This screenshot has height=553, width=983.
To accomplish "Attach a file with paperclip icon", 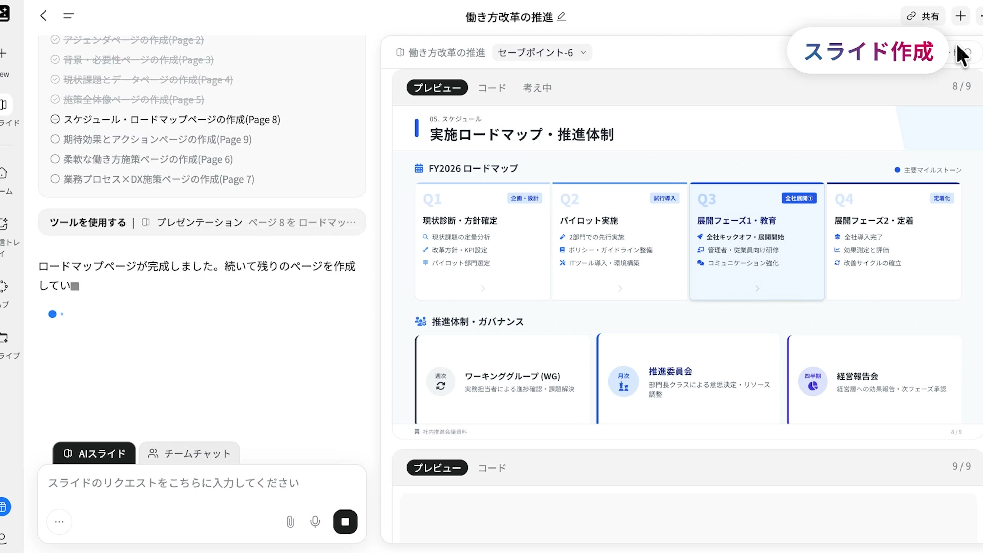I will [x=290, y=521].
